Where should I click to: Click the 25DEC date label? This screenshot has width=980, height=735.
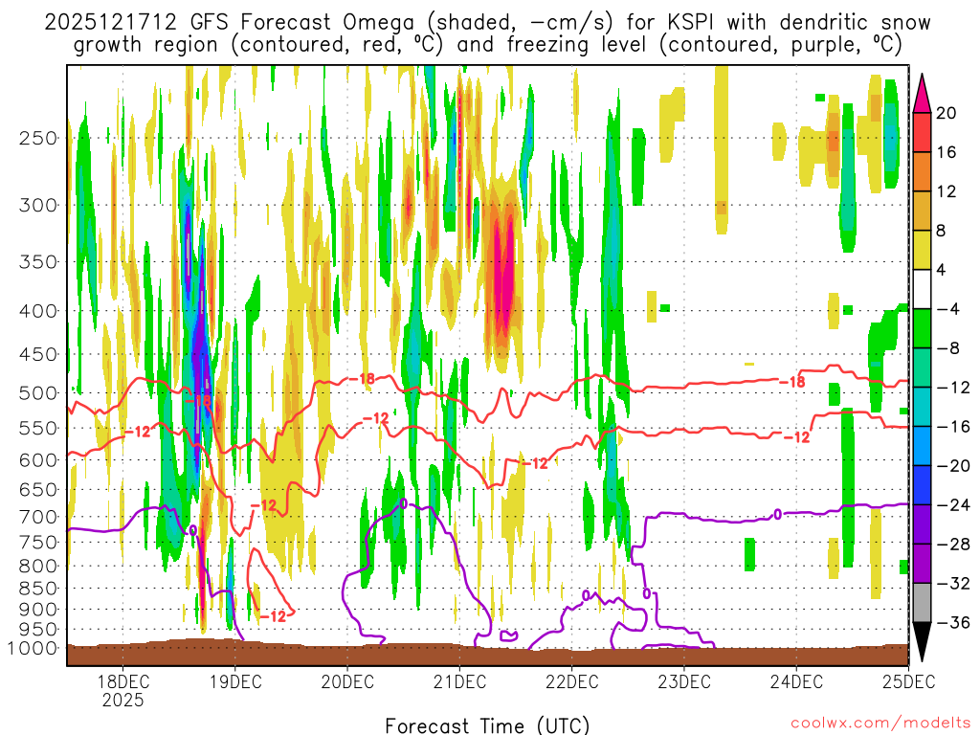click(909, 681)
